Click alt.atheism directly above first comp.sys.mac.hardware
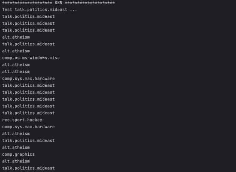 tap(16, 72)
